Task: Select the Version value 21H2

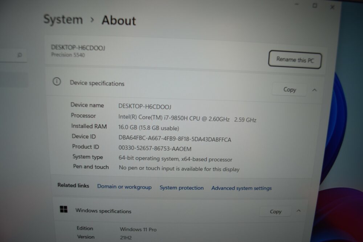Action: point(126,238)
